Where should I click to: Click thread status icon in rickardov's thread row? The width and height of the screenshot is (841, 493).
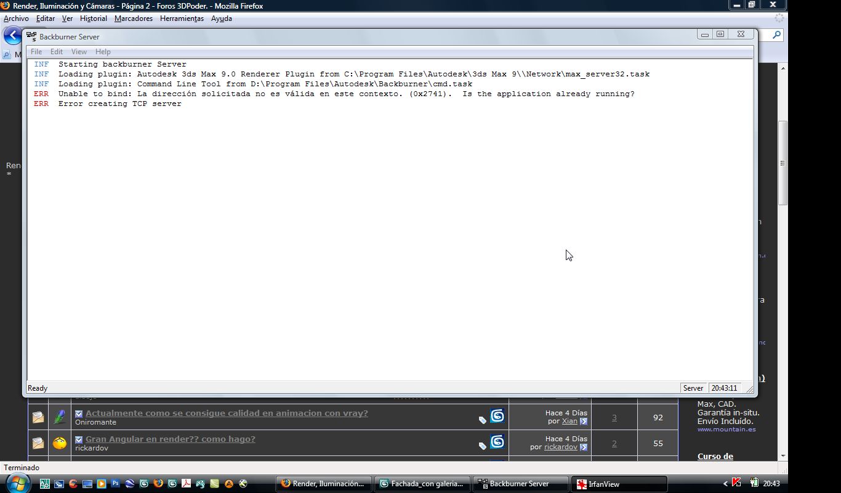[x=38, y=443]
